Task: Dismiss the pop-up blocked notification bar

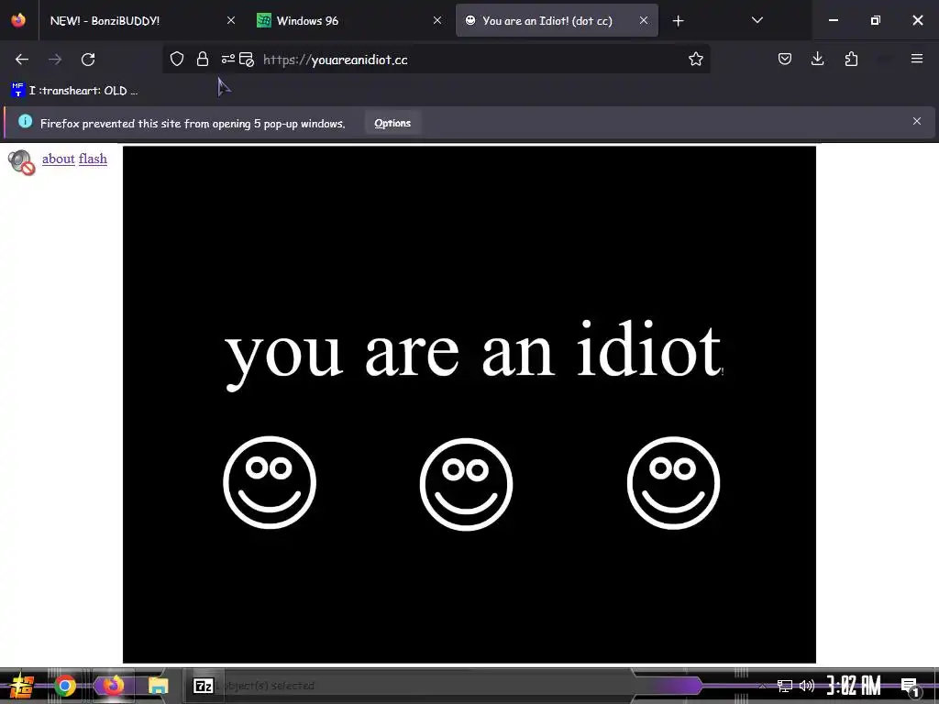Action: point(916,122)
